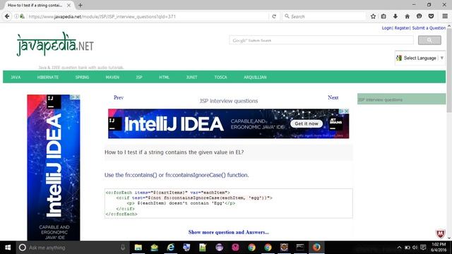The image size is (452, 254).
Task: Click the Register link
Action: (x=402, y=28)
